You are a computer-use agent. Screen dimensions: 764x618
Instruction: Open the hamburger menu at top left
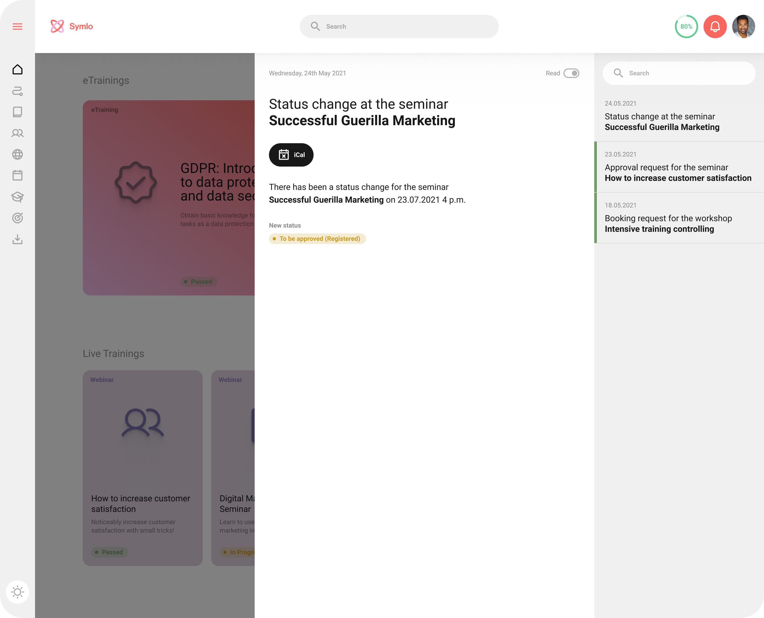click(x=18, y=26)
